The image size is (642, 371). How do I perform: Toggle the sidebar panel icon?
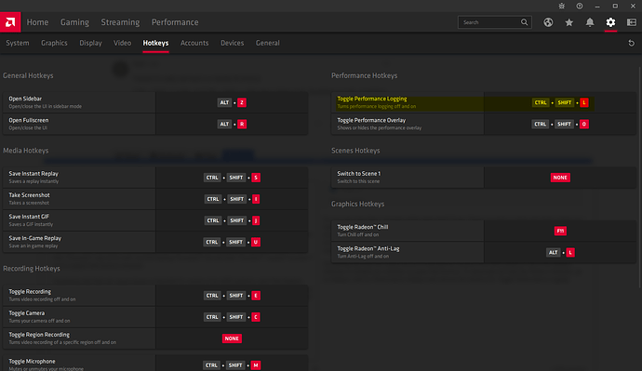pyautogui.click(x=632, y=22)
